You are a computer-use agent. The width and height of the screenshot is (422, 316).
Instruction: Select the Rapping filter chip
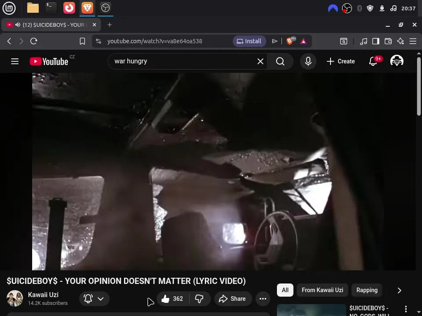tap(367, 290)
